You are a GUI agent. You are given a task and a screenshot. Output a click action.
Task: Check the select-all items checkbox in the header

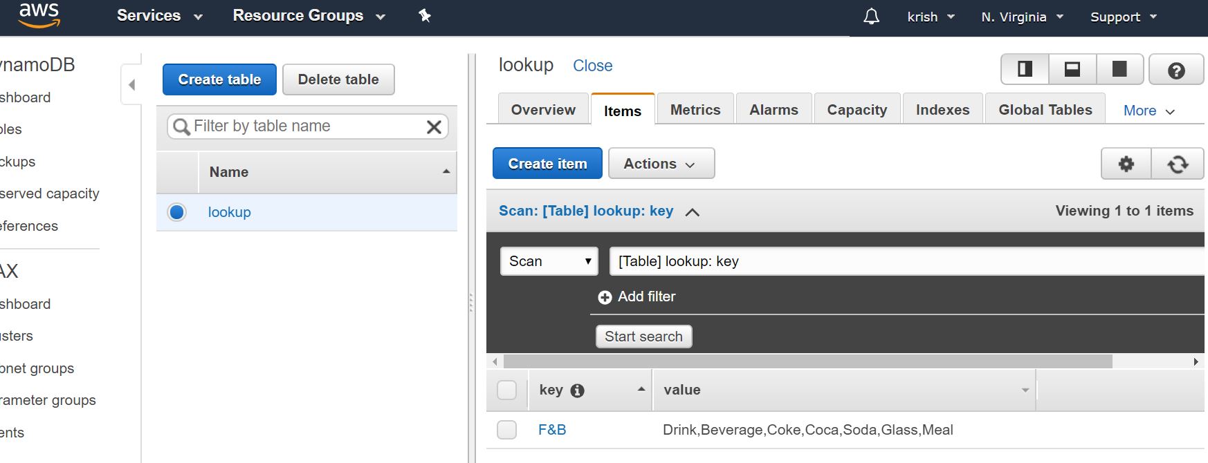click(x=507, y=390)
